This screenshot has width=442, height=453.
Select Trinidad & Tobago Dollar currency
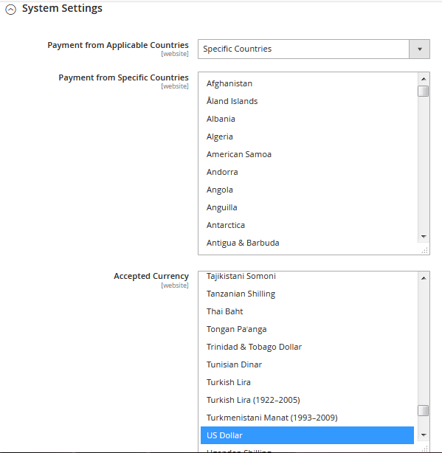click(x=308, y=347)
